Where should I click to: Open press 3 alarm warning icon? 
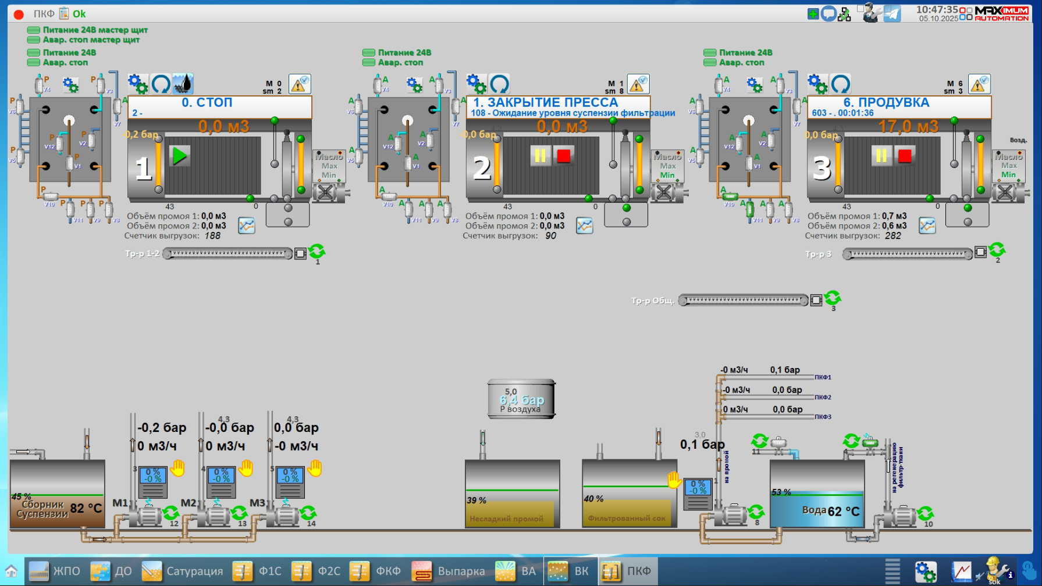979,84
